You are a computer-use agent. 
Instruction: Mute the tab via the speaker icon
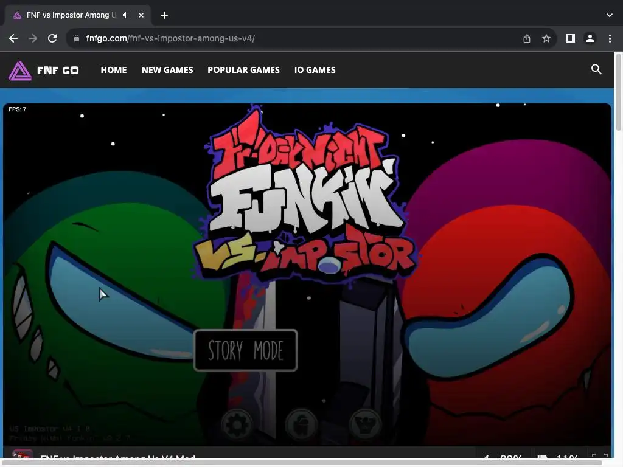click(126, 15)
